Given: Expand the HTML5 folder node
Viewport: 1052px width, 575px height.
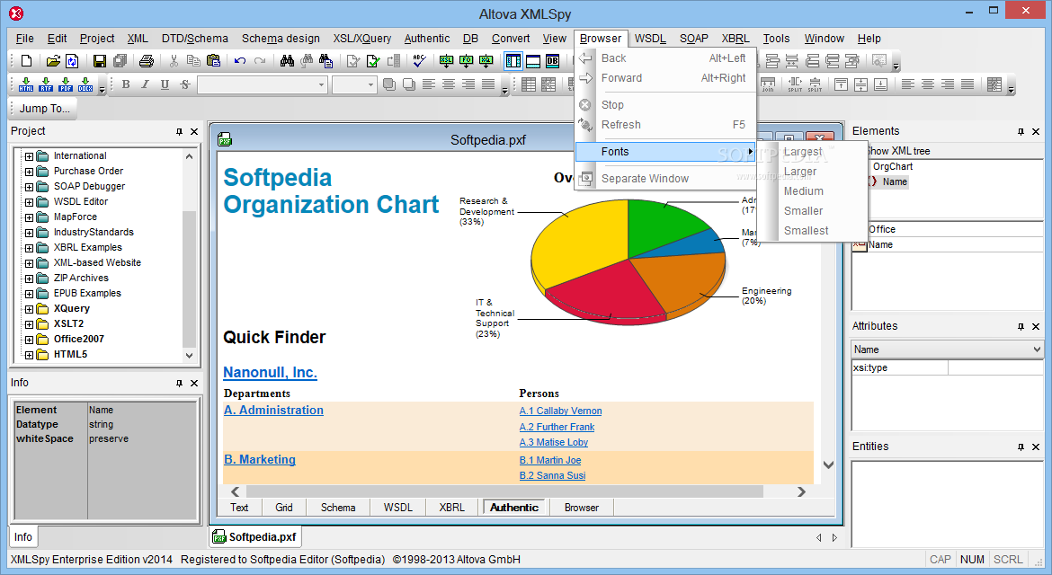Looking at the screenshot, I should [x=29, y=355].
